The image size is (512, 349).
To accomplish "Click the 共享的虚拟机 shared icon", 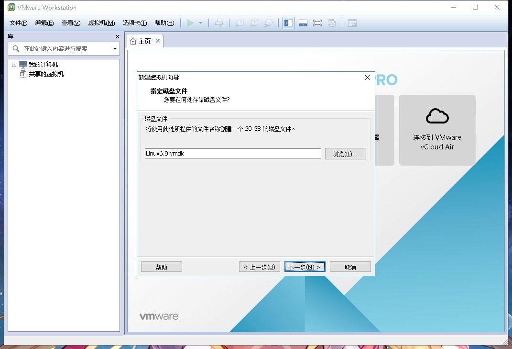I will pyautogui.click(x=23, y=74).
